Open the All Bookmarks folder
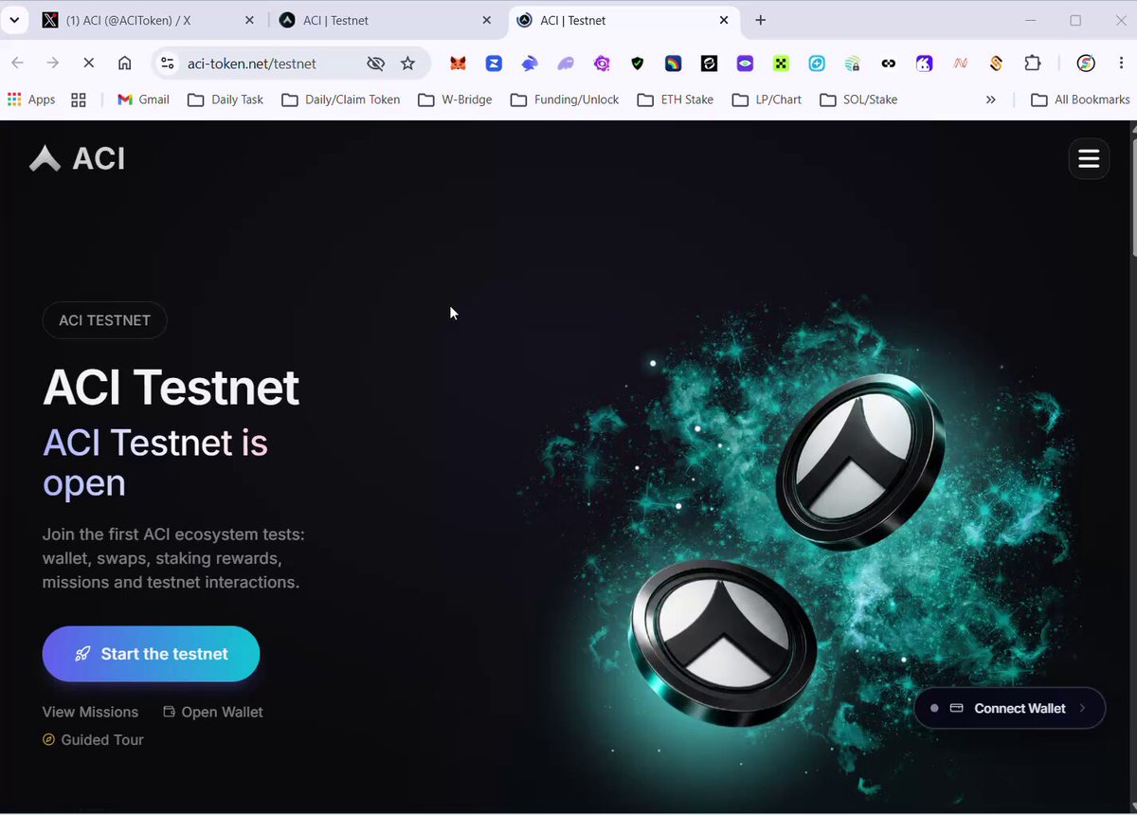The width and height of the screenshot is (1137, 815). point(1080,100)
